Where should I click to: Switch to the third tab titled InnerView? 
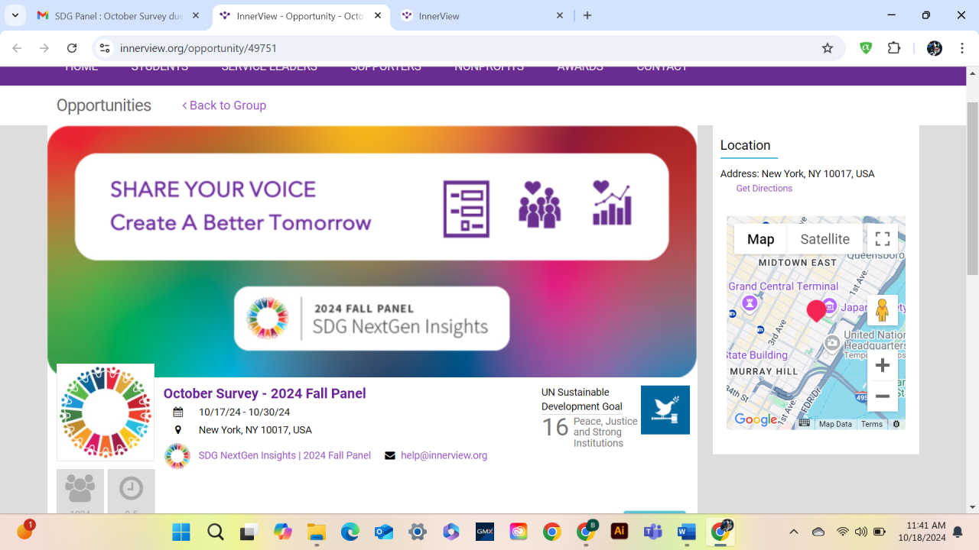click(483, 15)
